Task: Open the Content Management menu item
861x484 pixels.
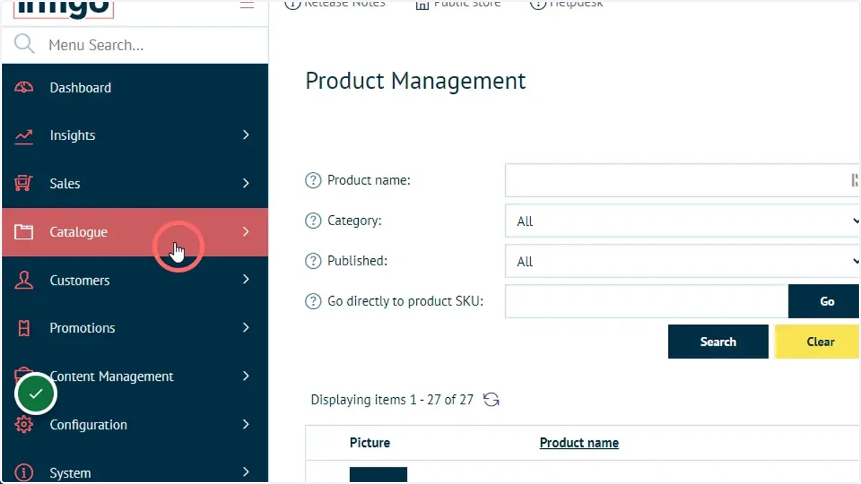Action: tap(135, 376)
